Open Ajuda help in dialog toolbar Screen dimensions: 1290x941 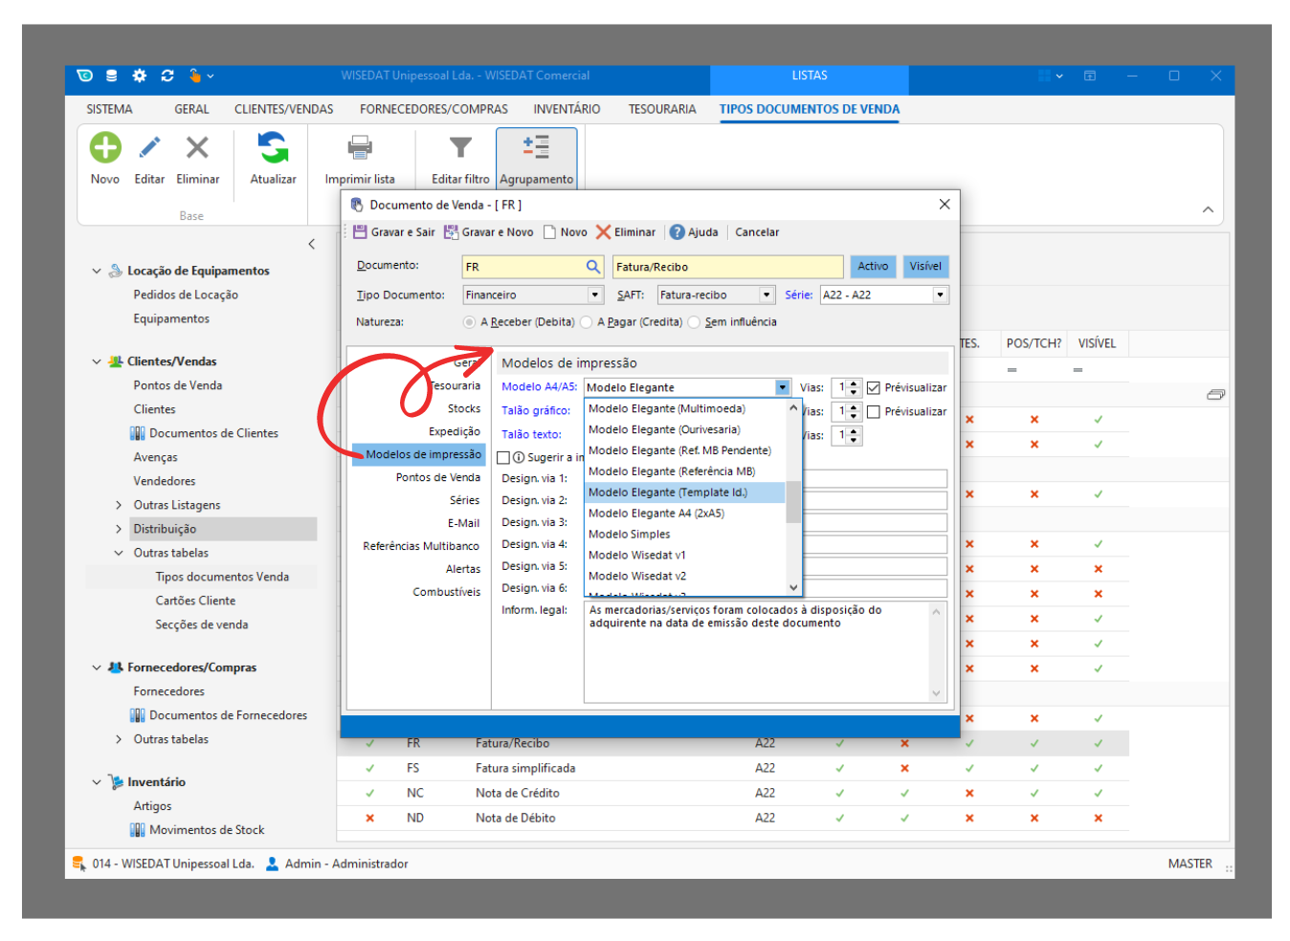pyautogui.click(x=694, y=232)
